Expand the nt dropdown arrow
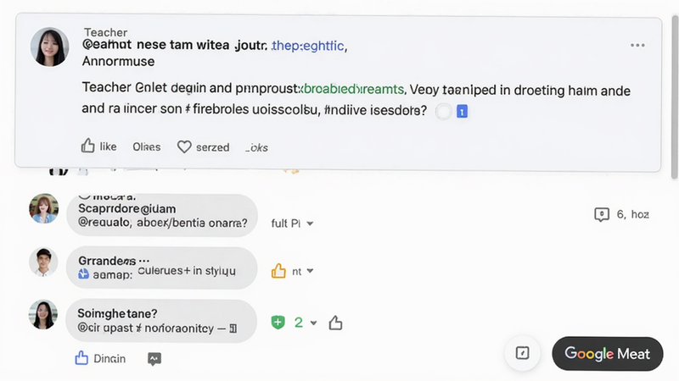This screenshot has width=679, height=381. tap(310, 271)
